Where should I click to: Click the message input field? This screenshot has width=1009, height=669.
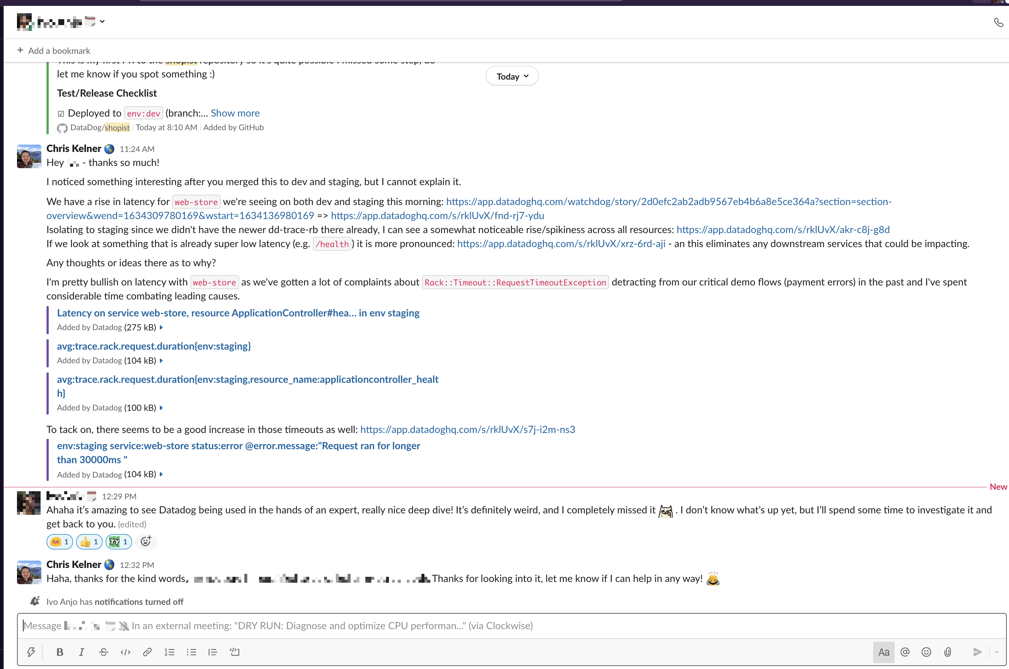point(512,626)
